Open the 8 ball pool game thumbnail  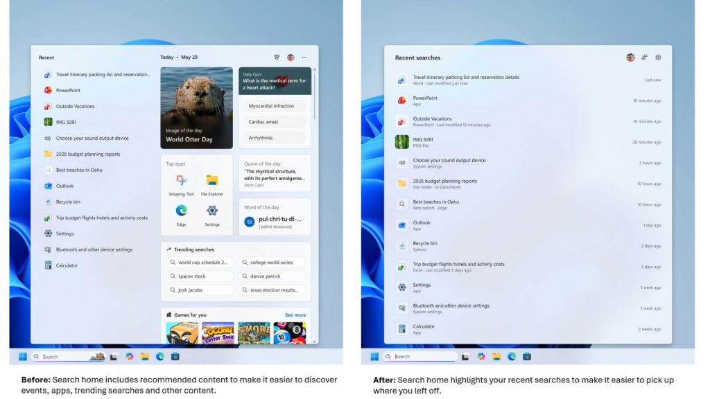click(290, 333)
